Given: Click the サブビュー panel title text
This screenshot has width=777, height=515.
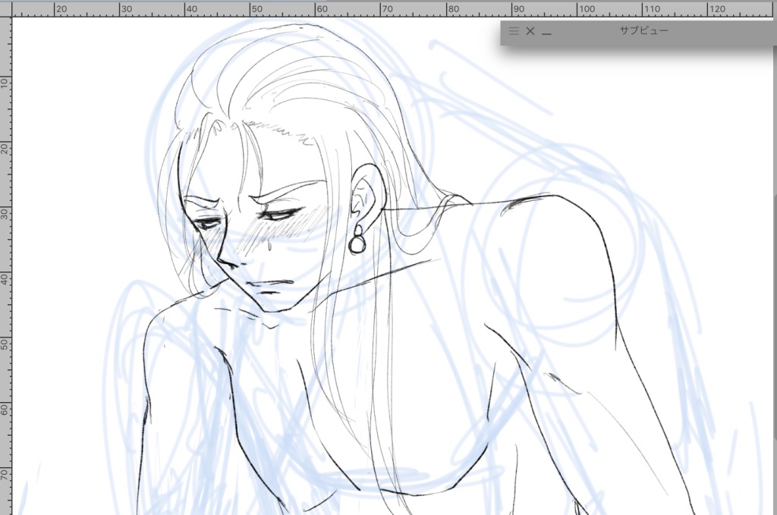Looking at the screenshot, I should coord(643,31).
